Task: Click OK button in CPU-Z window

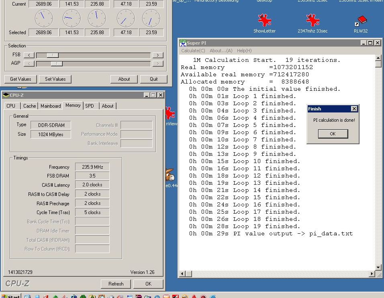Action: click(148, 284)
